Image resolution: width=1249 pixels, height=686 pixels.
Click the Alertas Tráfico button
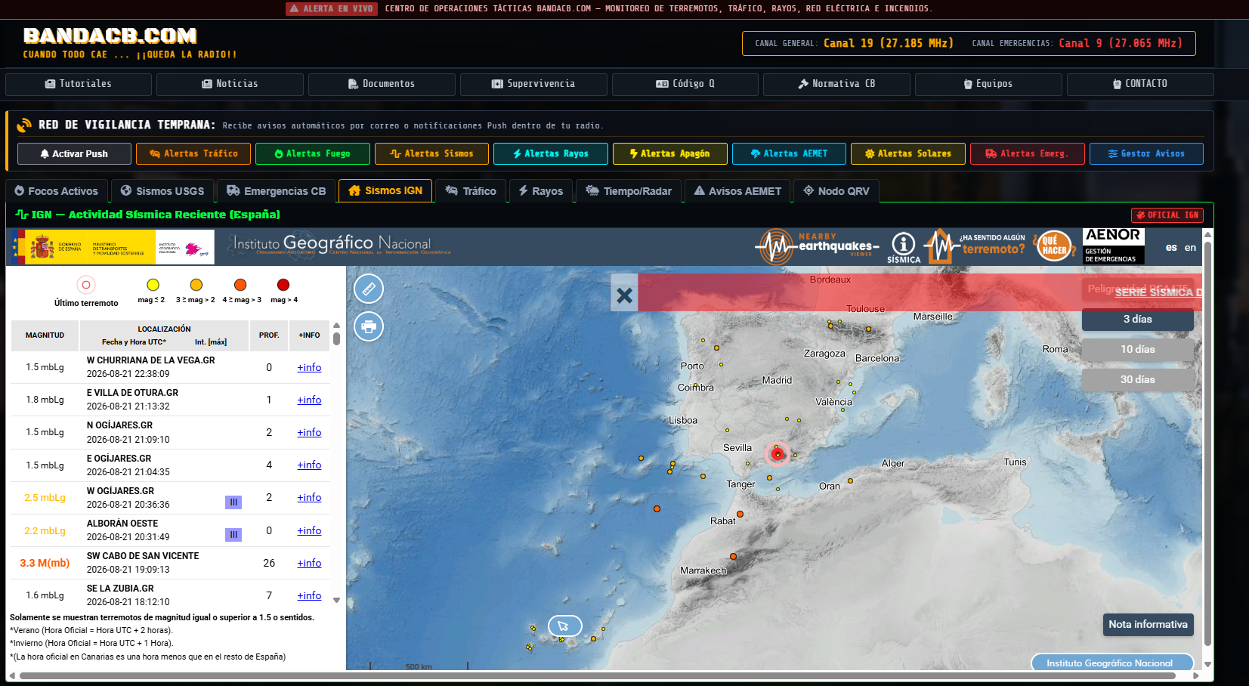click(x=193, y=154)
